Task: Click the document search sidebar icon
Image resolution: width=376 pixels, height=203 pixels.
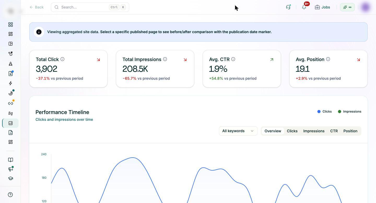Action: click(x=10, y=74)
